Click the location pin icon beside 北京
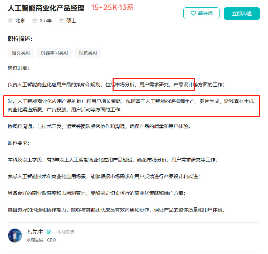 [10, 21]
